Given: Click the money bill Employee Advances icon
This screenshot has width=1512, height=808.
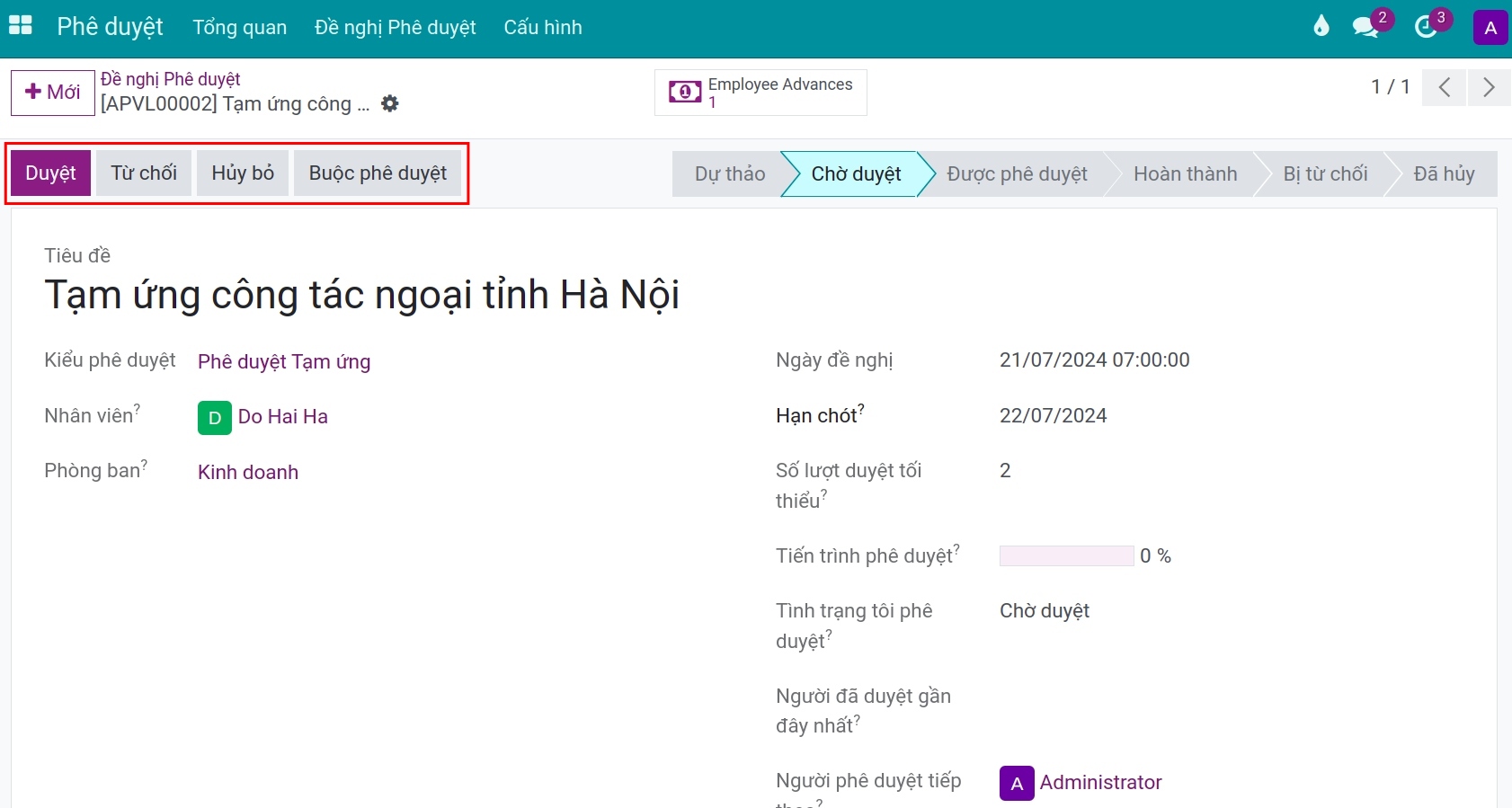Looking at the screenshot, I should (x=685, y=92).
